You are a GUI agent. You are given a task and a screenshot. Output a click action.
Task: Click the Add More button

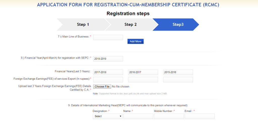coord(135,41)
